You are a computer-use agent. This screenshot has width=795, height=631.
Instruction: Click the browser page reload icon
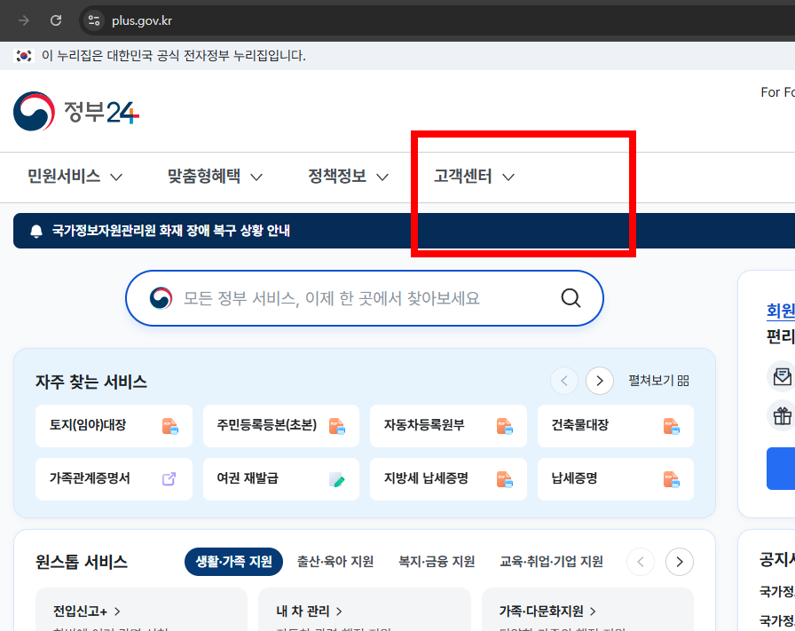[x=56, y=20]
